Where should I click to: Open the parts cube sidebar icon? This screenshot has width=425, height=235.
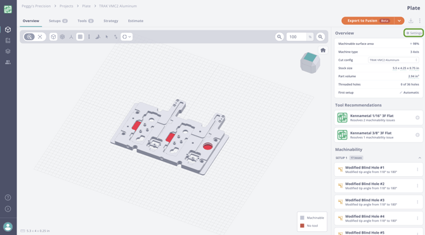(x=8, y=30)
